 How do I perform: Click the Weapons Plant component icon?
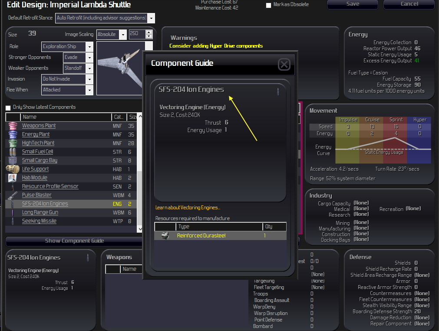(x=13, y=126)
